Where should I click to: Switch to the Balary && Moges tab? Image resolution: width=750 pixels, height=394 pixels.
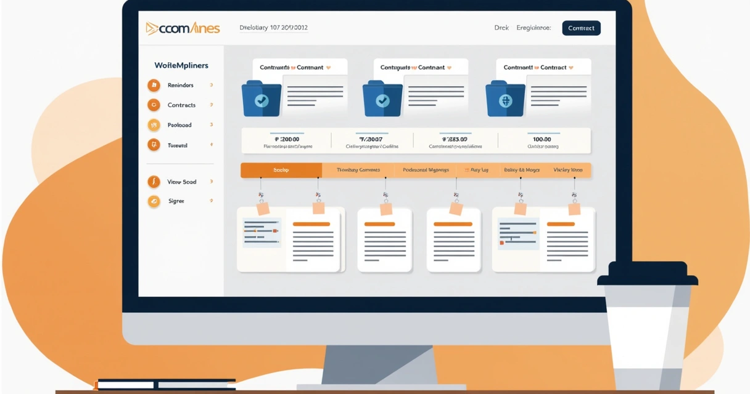click(522, 170)
